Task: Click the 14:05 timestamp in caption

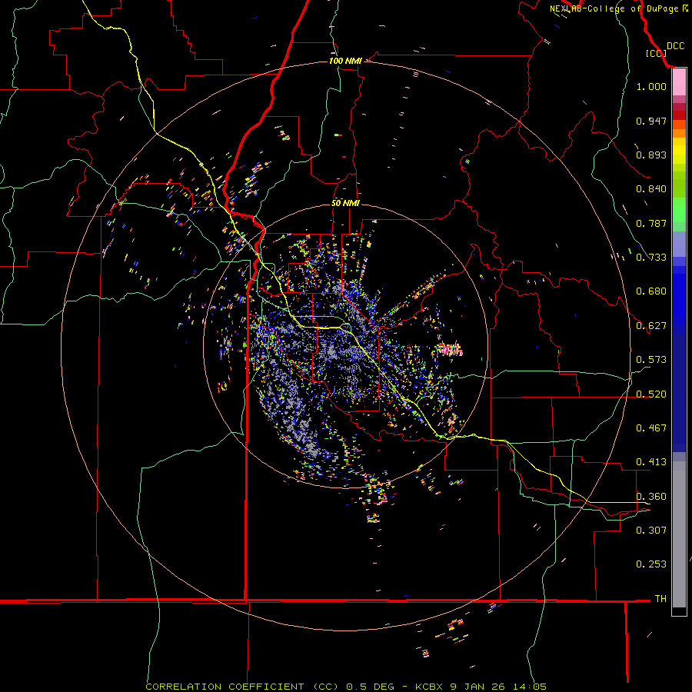Action: pyautogui.click(x=530, y=687)
